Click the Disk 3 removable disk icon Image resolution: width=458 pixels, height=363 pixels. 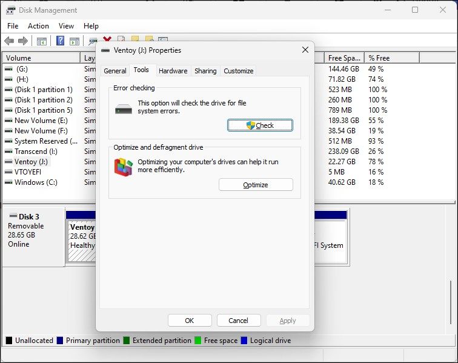click(13, 216)
